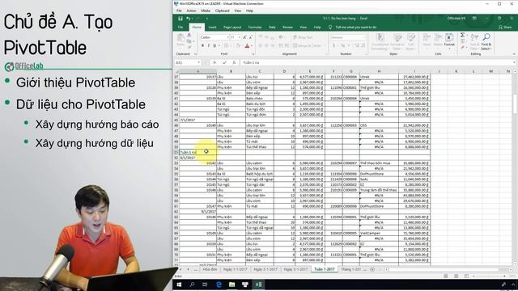Open the font size dropdown

tap(240, 37)
